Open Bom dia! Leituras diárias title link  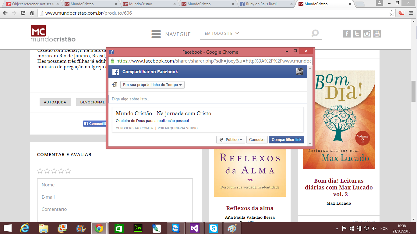[x=339, y=188]
